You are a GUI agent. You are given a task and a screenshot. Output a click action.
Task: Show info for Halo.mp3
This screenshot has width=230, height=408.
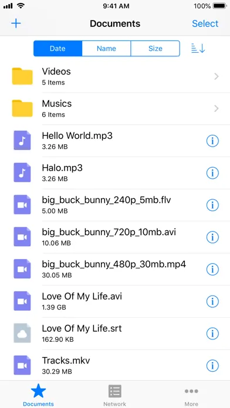[212, 173]
